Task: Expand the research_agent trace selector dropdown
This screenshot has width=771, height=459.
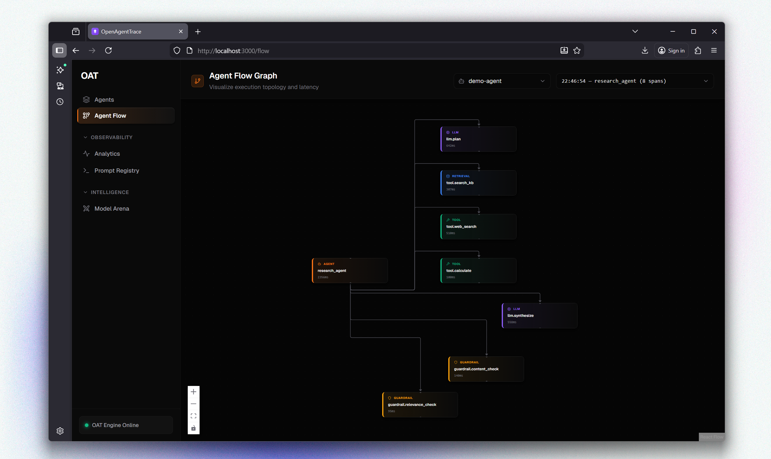Action: pos(635,81)
